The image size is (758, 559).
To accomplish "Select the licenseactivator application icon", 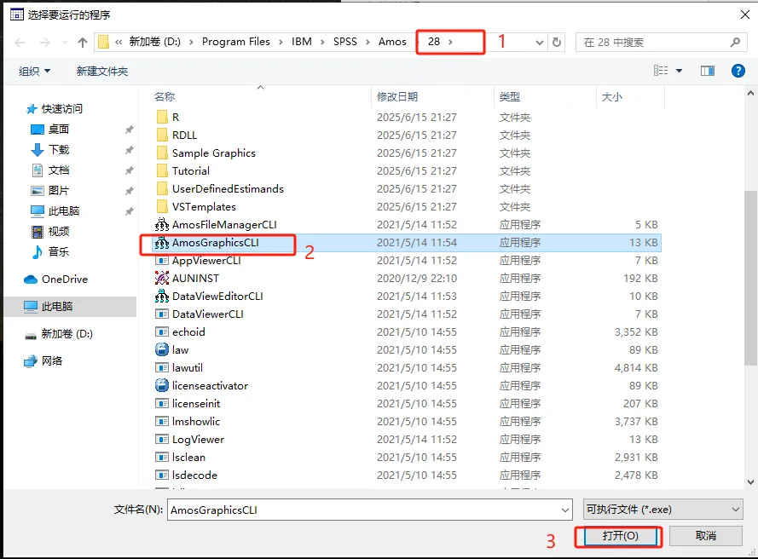I will click(161, 385).
